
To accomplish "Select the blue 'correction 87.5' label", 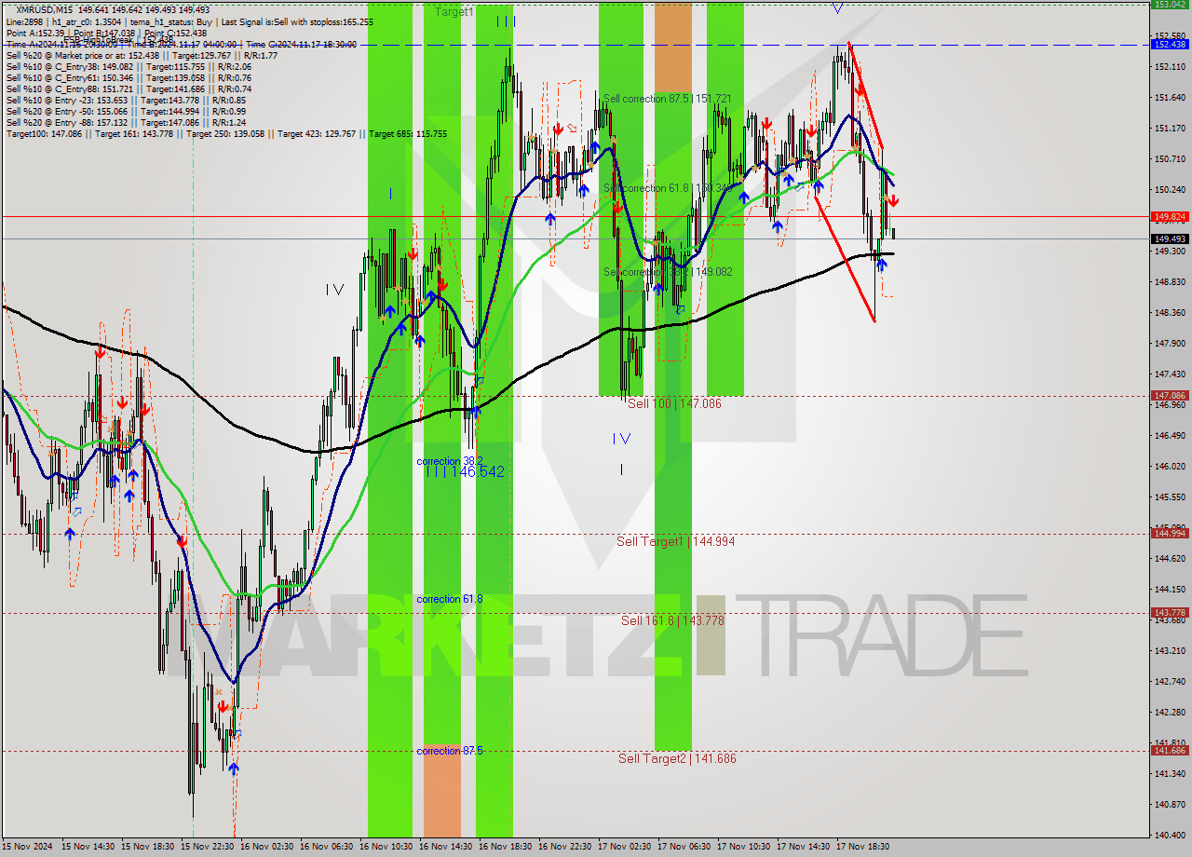I will click(450, 751).
